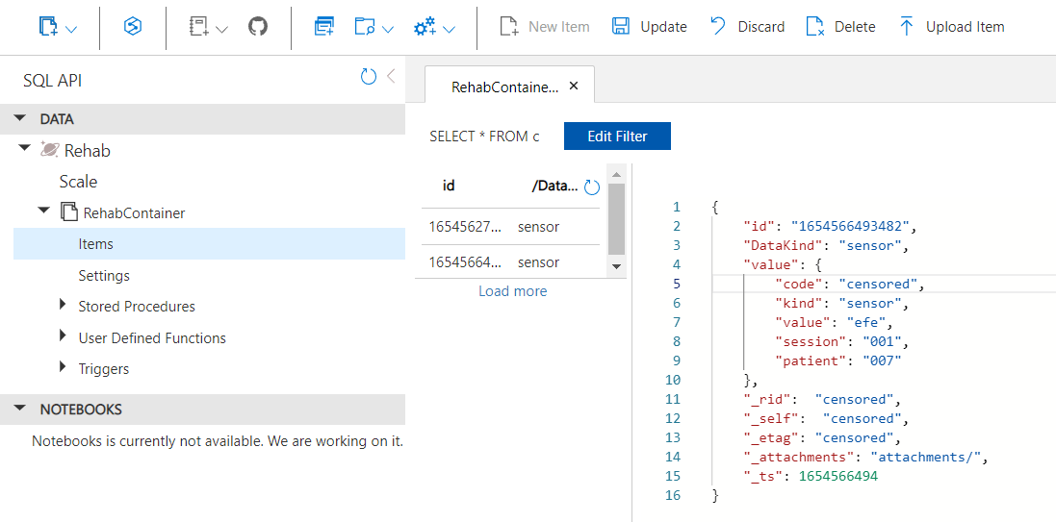Click the "session": "001" line
Image resolution: width=1056 pixels, height=522 pixels.
click(842, 341)
